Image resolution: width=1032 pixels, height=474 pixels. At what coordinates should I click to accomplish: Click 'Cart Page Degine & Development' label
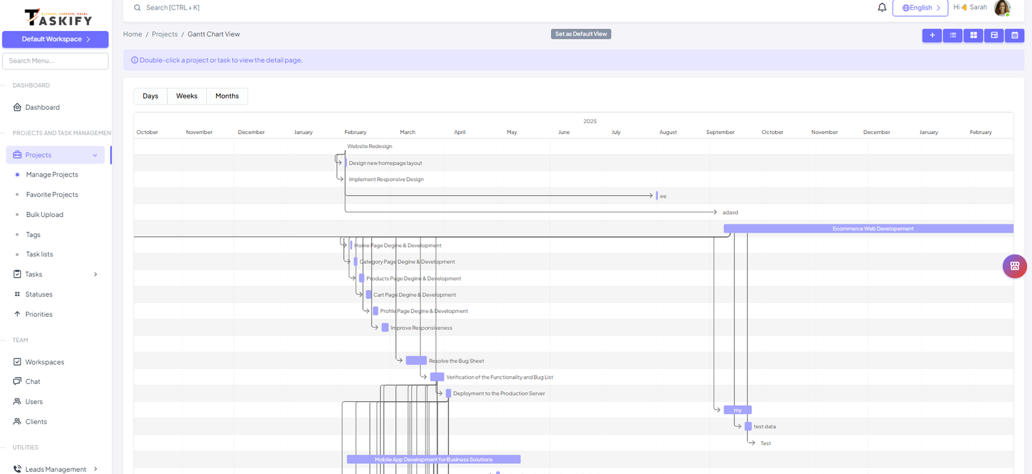pos(415,295)
